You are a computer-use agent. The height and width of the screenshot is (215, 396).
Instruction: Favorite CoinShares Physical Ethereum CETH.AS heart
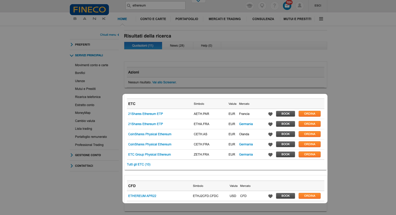tap(270, 134)
